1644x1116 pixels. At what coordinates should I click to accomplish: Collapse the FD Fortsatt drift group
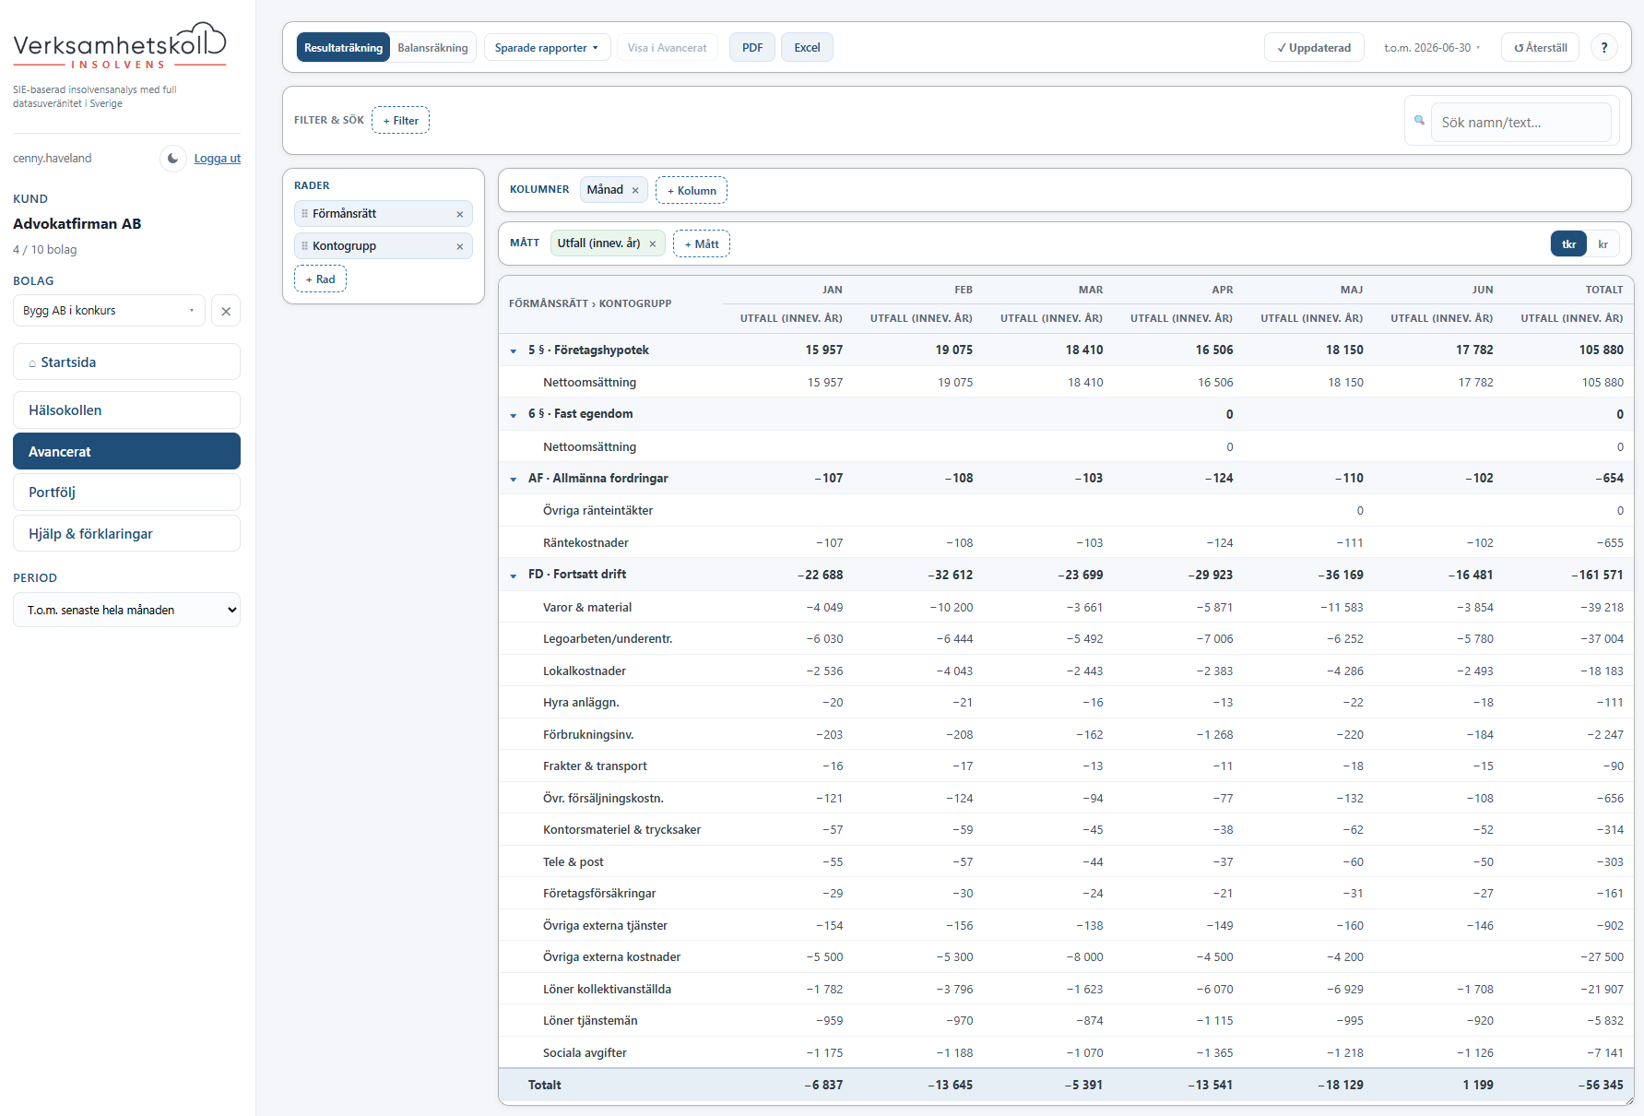pyautogui.click(x=514, y=576)
